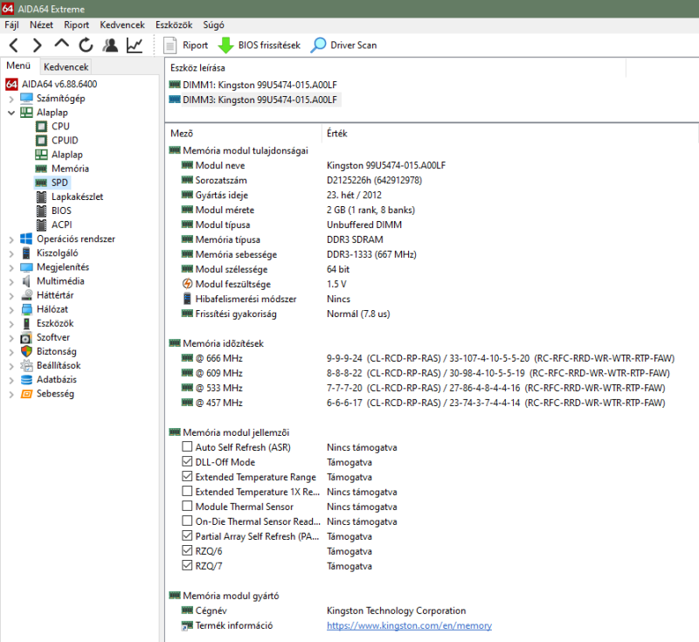Switch to the Kedvencek side panel tab
699x642 pixels.
66,67
